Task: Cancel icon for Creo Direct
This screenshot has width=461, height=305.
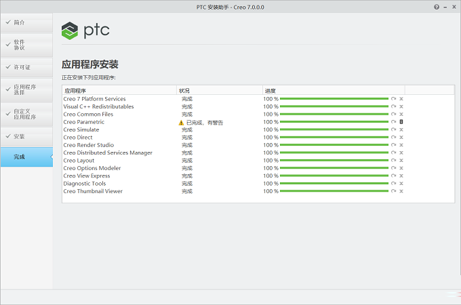Action: [x=401, y=137]
